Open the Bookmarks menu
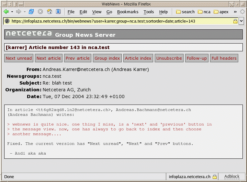This screenshot has height=182, width=247. 128,12
